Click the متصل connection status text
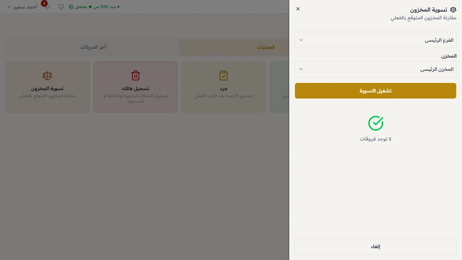Screen dimensions: 462x260 [x=81, y=7]
